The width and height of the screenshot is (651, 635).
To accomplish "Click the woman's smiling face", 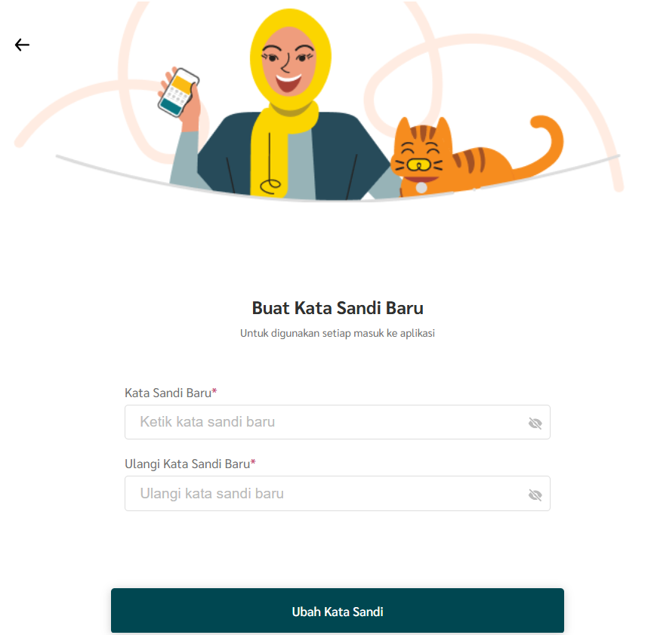I will (289, 62).
